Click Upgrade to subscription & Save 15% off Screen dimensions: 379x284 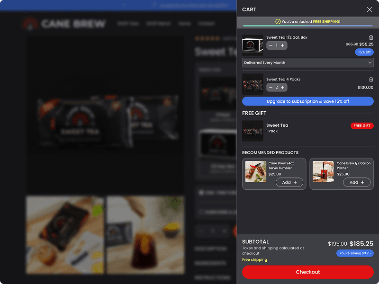(307, 101)
